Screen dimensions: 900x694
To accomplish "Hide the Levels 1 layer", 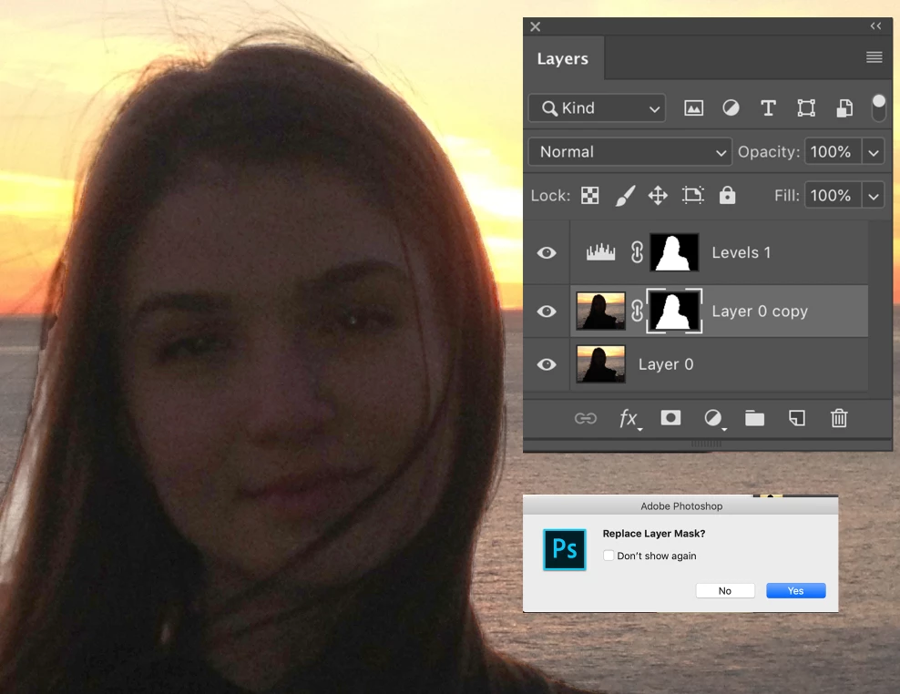I will [x=547, y=252].
